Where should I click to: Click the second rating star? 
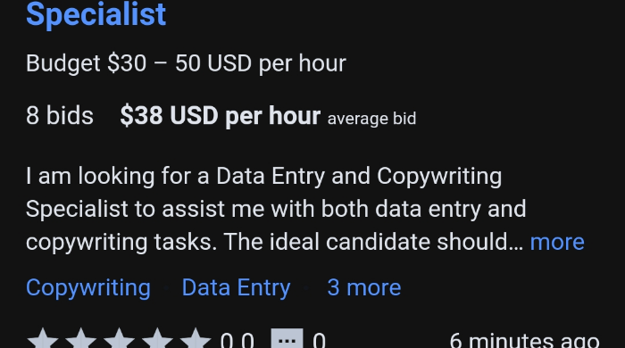click(x=80, y=339)
